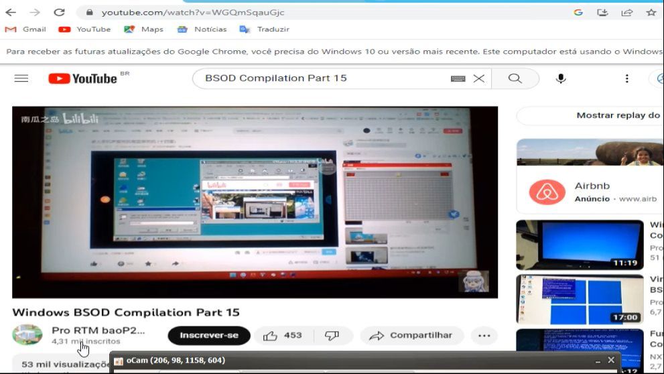Image resolution: width=664 pixels, height=374 pixels.
Task: Open the YouTube hamburger guide menu
Action: pos(21,78)
